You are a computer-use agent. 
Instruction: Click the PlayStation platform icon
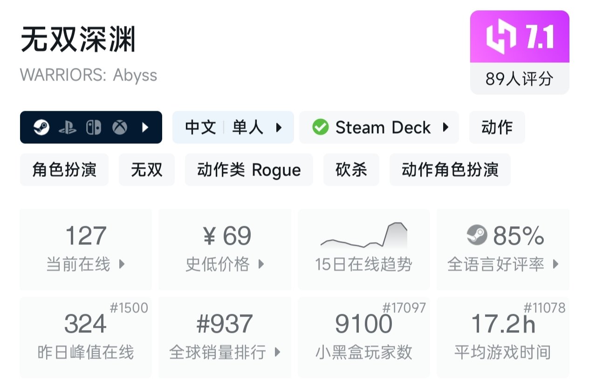point(68,127)
